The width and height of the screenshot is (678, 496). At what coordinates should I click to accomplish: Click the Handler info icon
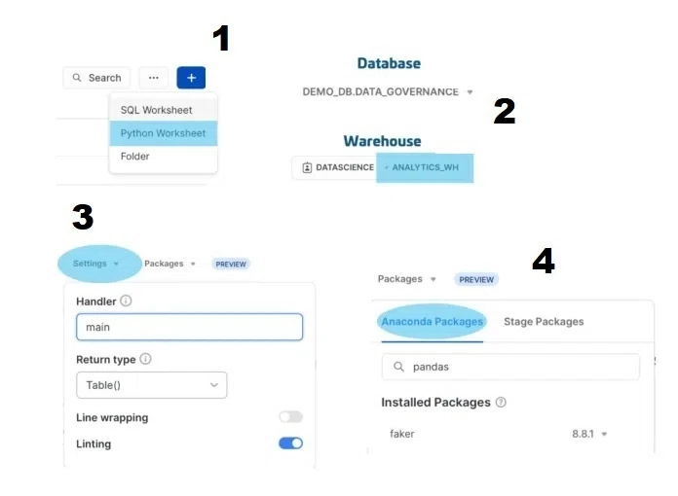pos(126,301)
